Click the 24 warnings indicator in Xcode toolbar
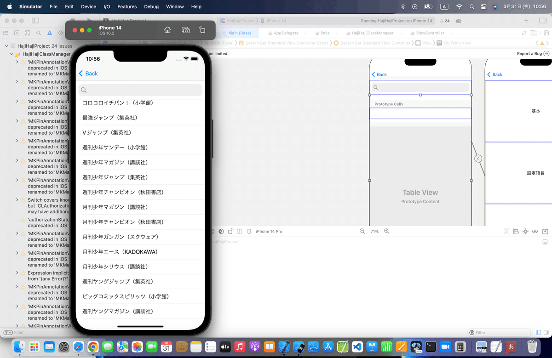552x358 pixels. click(445, 21)
